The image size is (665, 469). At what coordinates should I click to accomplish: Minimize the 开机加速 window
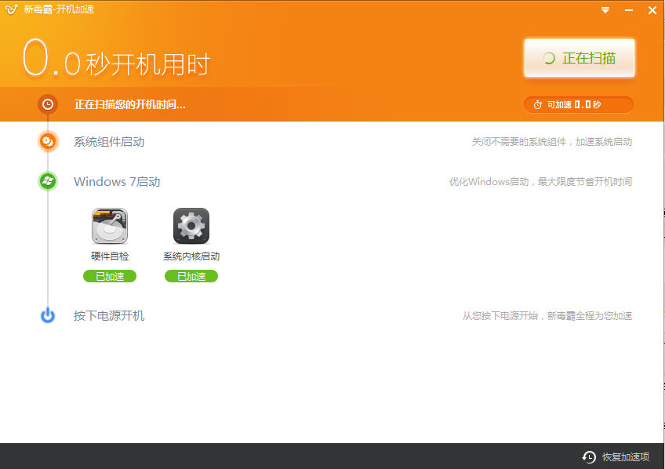[629, 10]
